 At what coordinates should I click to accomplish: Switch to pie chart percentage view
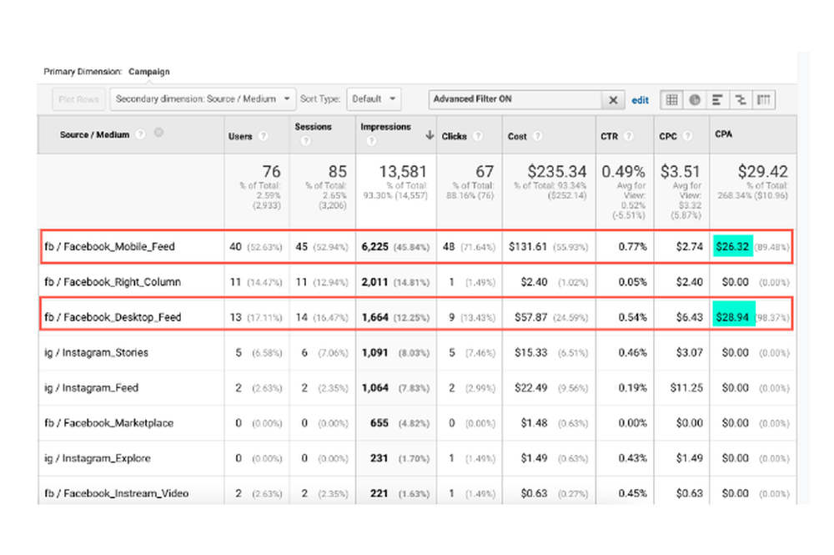(x=695, y=99)
